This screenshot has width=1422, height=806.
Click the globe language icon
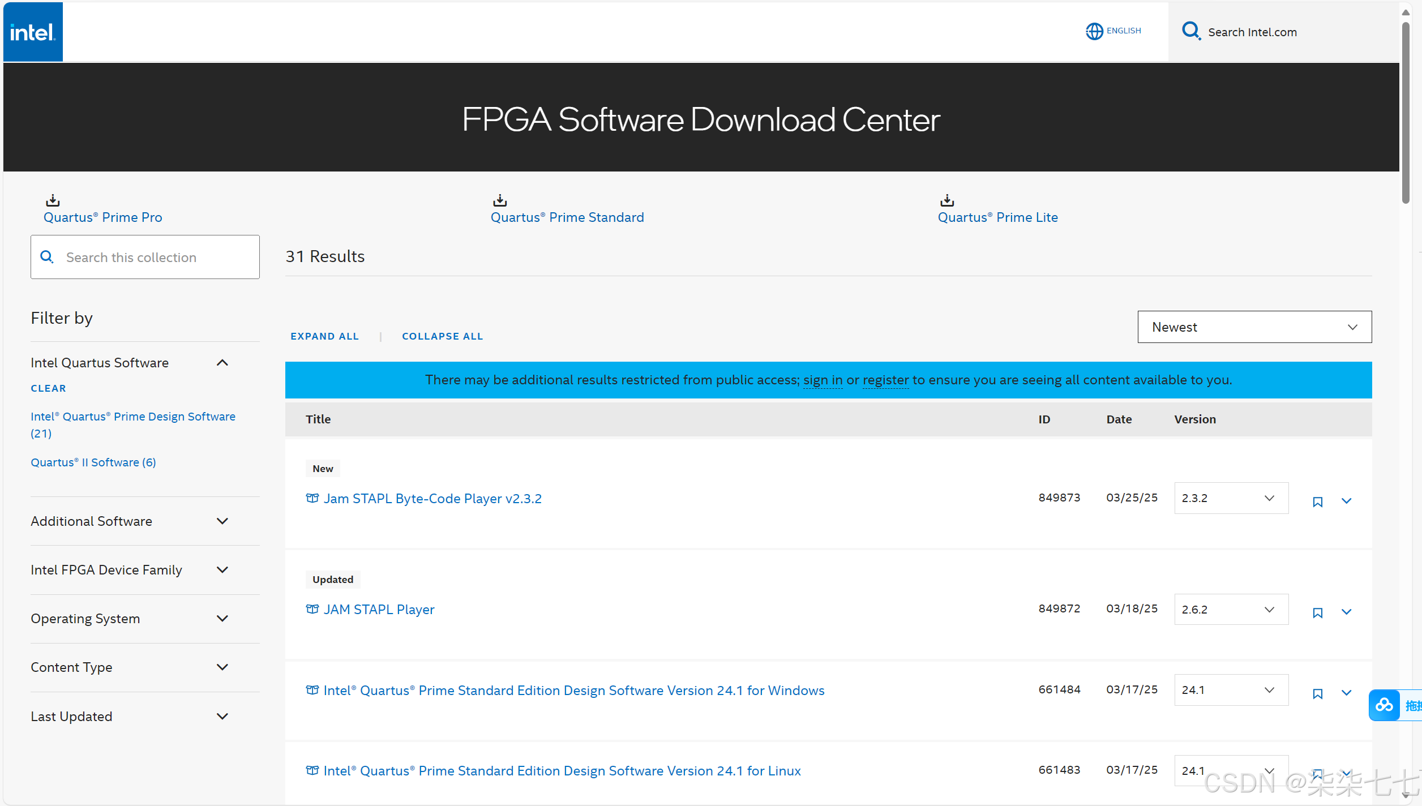click(x=1094, y=31)
